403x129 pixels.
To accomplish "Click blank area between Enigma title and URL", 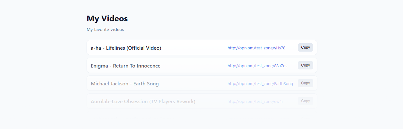I will (194, 66).
